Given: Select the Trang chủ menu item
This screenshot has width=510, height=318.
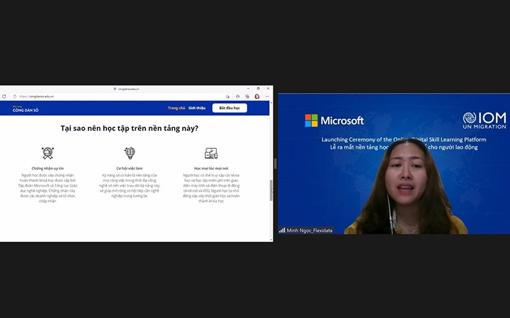Looking at the screenshot, I should tap(176, 108).
